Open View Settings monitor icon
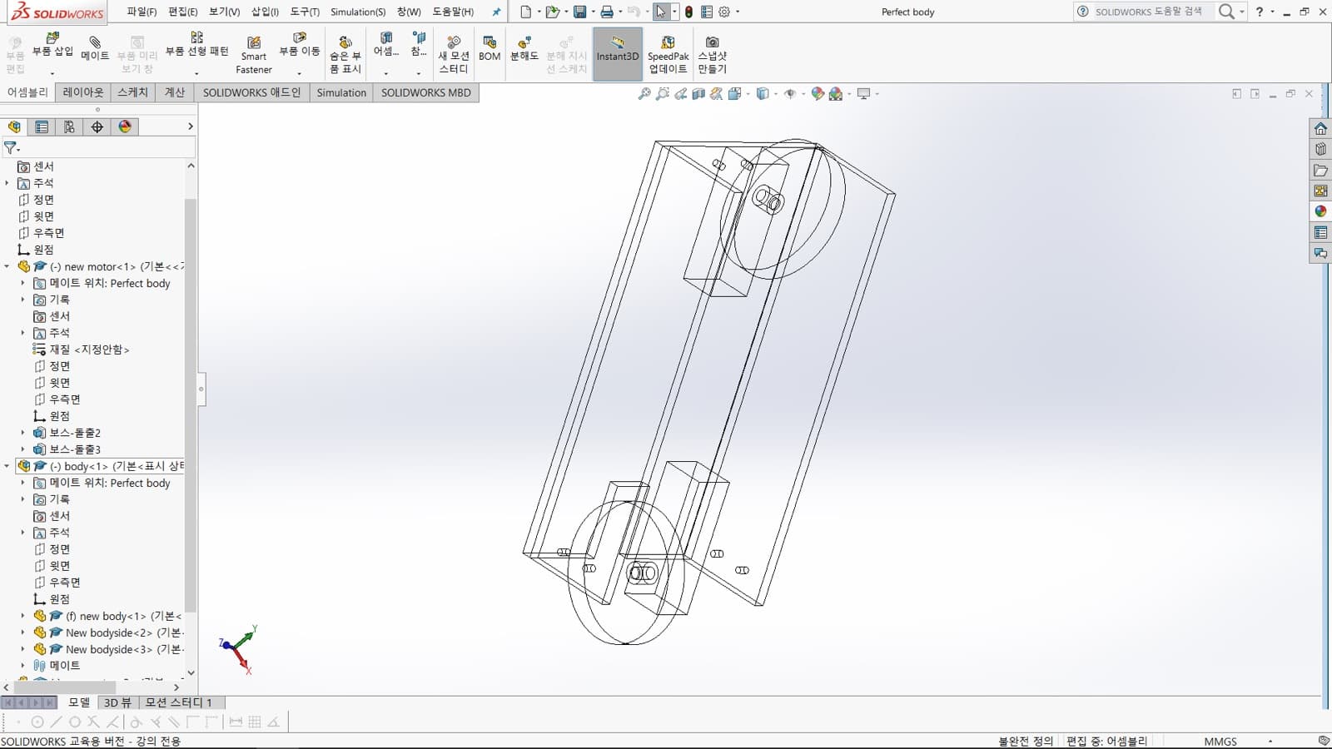Screen dimensions: 1332x749 pyautogui.click(x=863, y=94)
